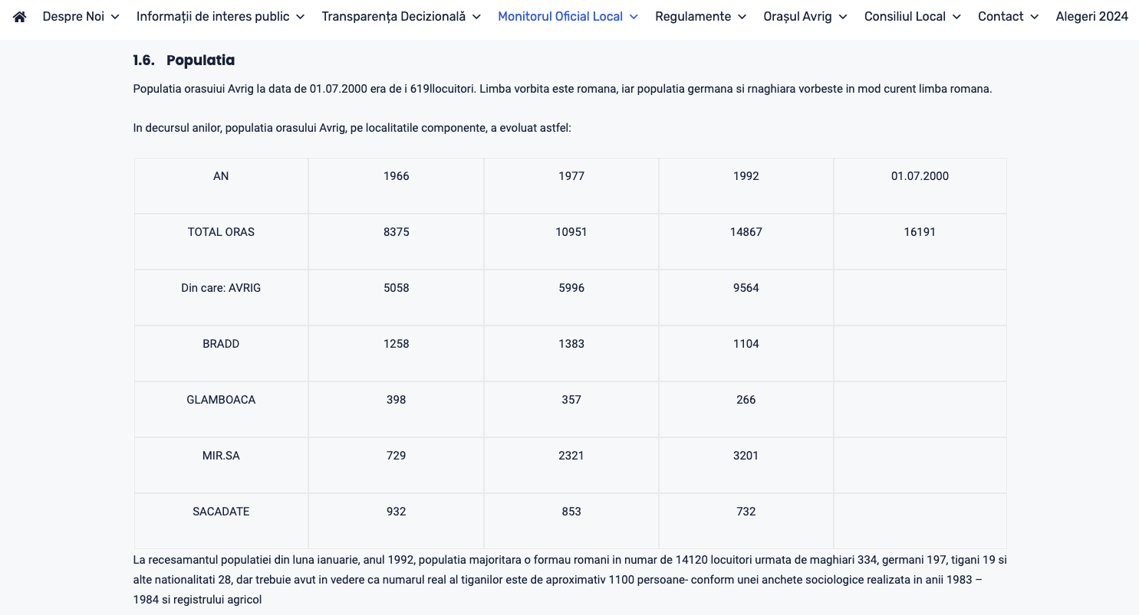Click the chevron beside Contact
1139x615 pixels.
click(x=1034, y=17)
